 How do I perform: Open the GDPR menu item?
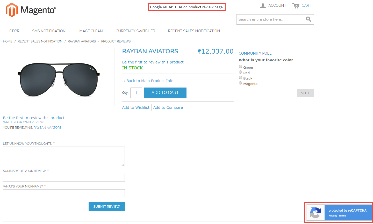click(x=14, y=31)
